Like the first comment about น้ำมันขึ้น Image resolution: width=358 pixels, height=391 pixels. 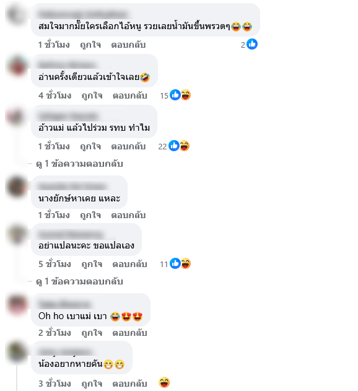click(90, 45)
